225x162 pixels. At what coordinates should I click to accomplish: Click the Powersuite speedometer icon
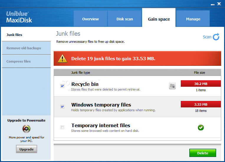(27, 129)
